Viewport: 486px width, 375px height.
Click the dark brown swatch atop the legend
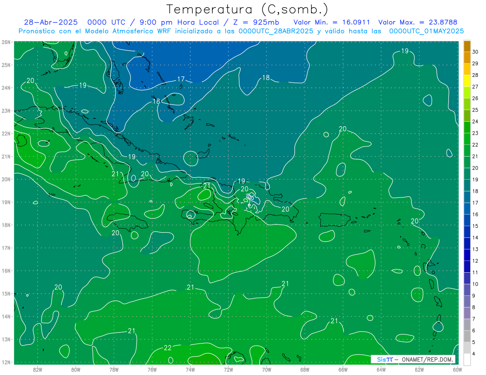click(x=467, y=46)
